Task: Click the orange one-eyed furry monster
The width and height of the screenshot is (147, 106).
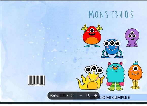Action: [x=135, y=75]
